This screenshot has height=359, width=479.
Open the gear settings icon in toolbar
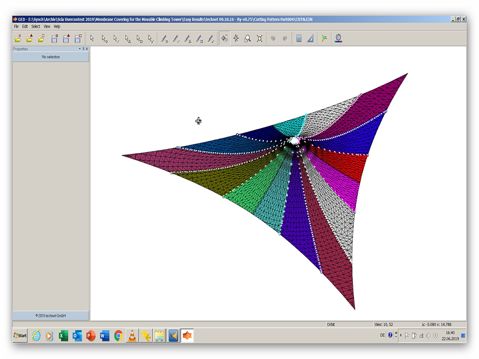pyautogui.click(x=339, y=38)
